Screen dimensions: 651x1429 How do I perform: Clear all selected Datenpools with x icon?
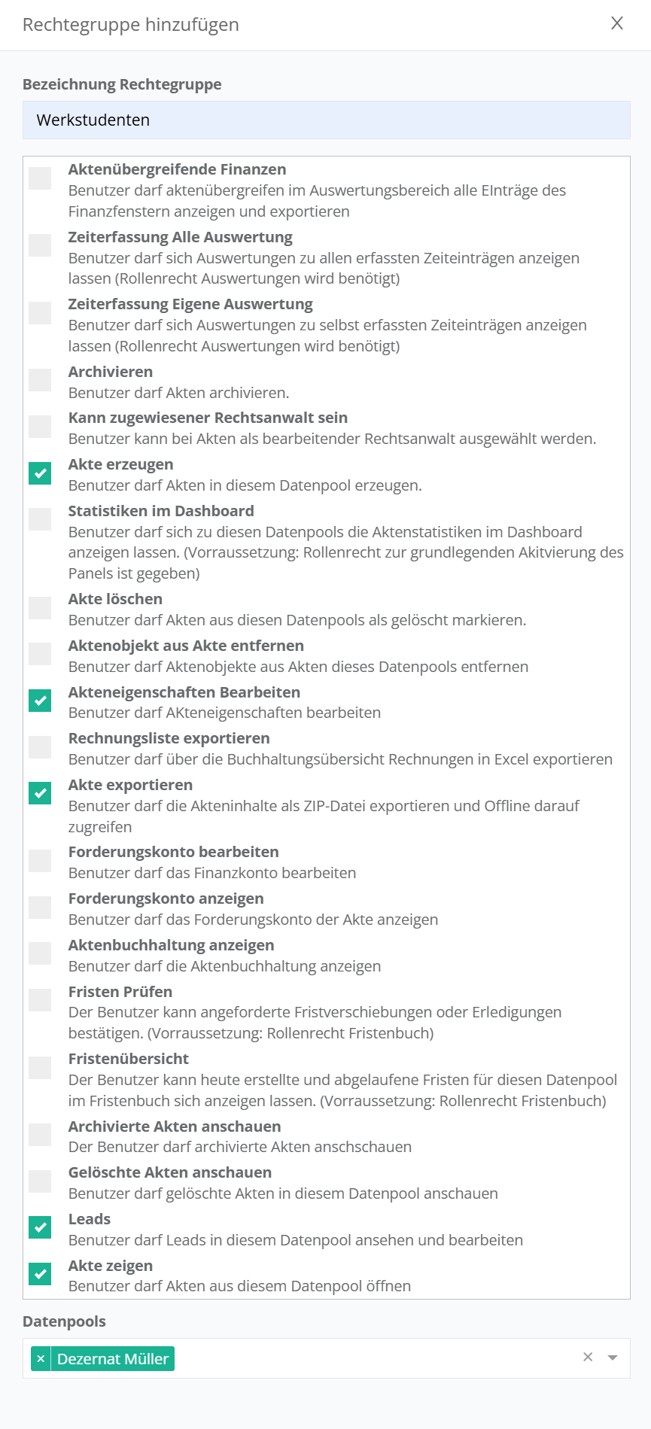588,1357
